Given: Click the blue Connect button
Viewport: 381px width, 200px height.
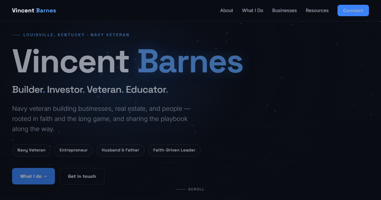Looking at the screenshot, I should pos(353,10).
